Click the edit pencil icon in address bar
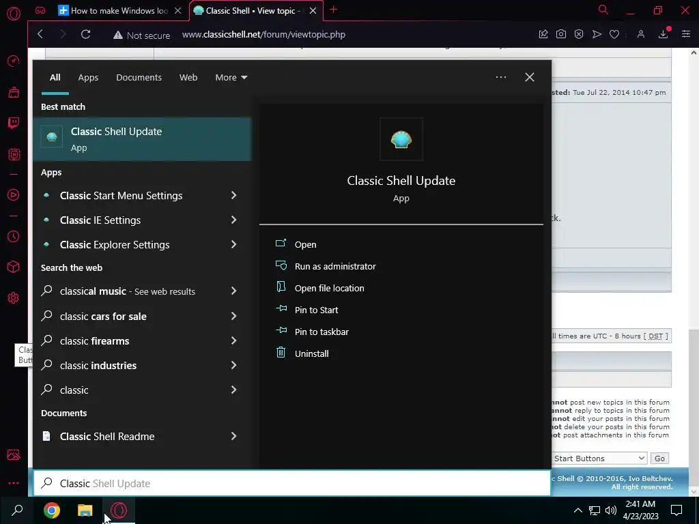Viewport: 699px width, 524px height. (543, 34)
